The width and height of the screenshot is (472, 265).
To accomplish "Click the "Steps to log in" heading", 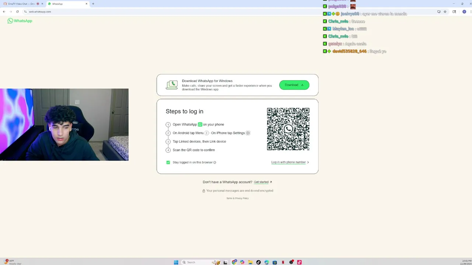I will [x=184, y=111].
